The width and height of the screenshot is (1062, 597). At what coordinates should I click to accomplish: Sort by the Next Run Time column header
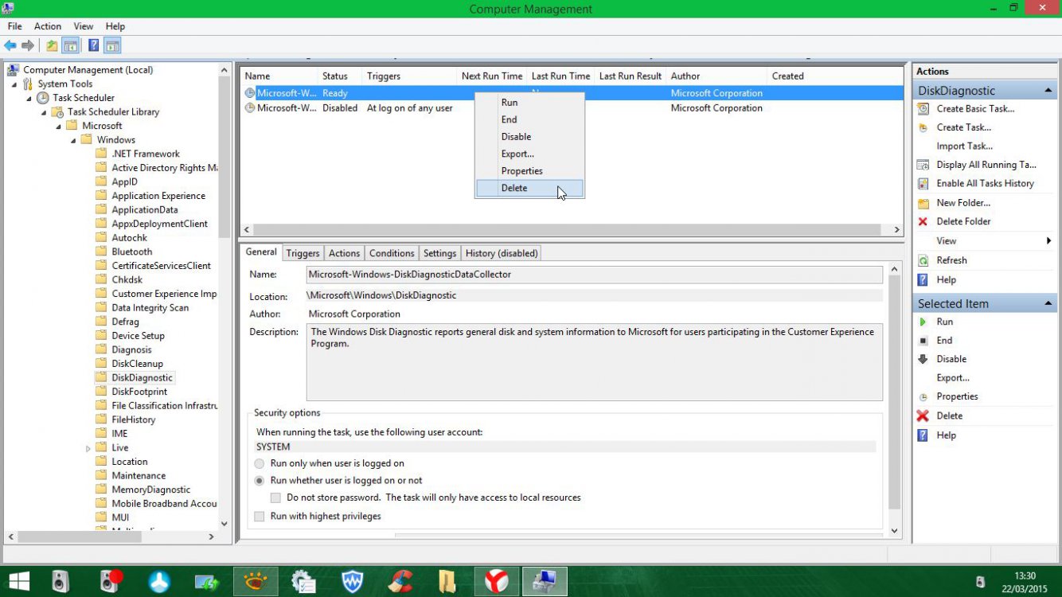click(492, 76)
